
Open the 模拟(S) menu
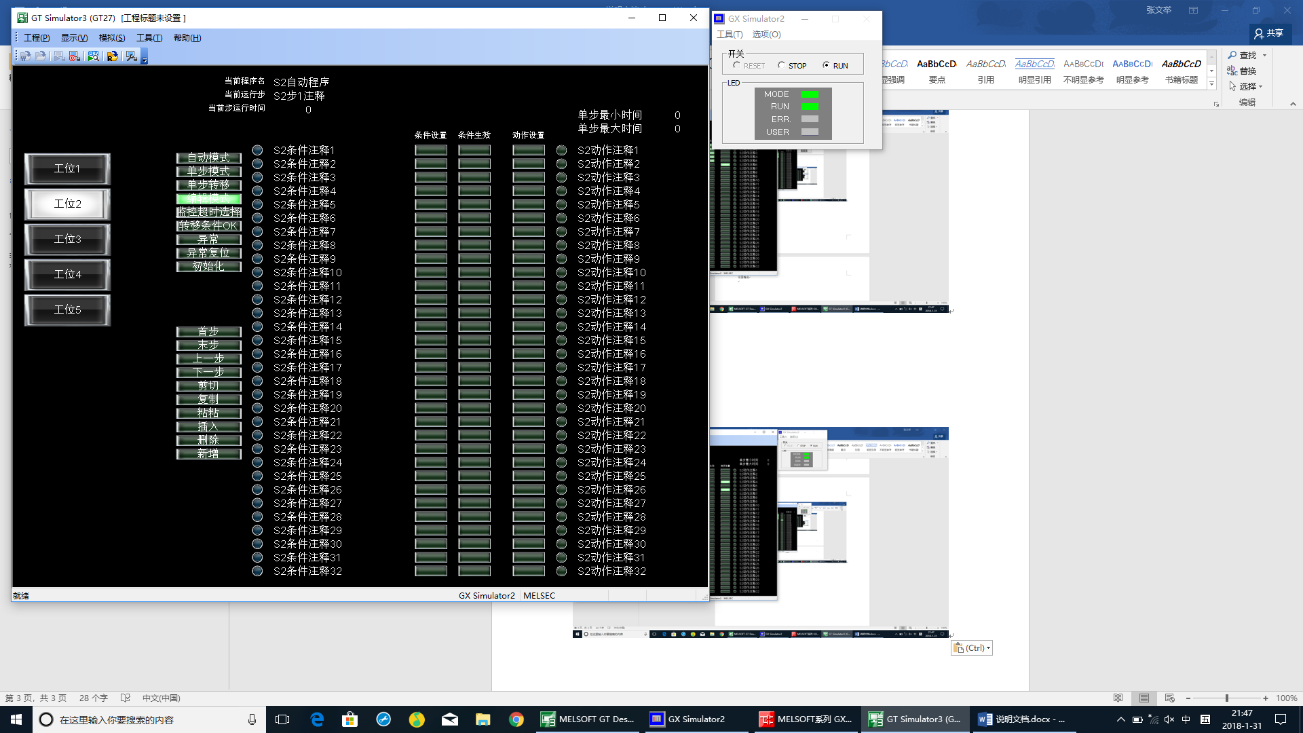coord(111,38)
